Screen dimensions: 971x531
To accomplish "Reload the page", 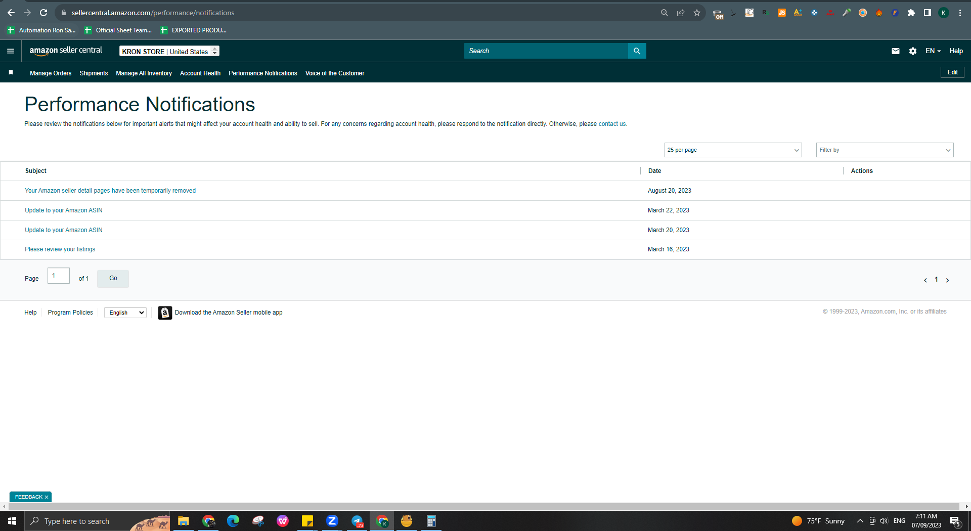I will (43, 13).
